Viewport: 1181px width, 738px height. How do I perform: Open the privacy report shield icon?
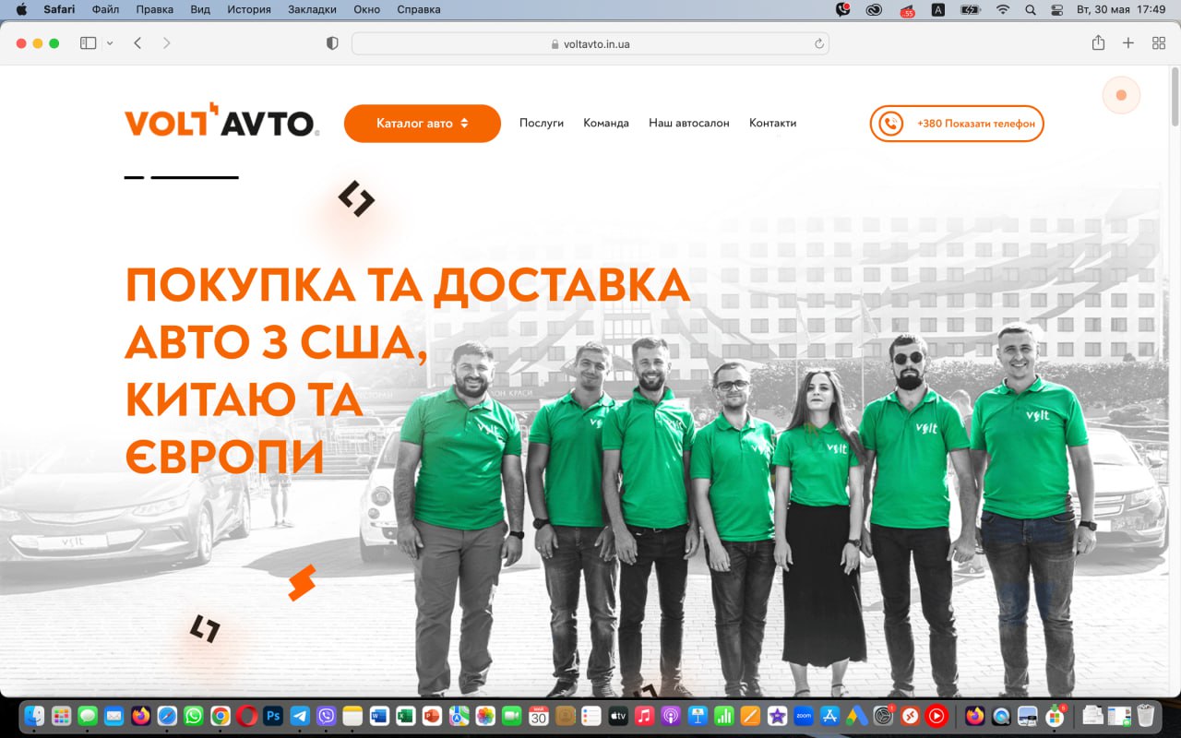(333, 43)
